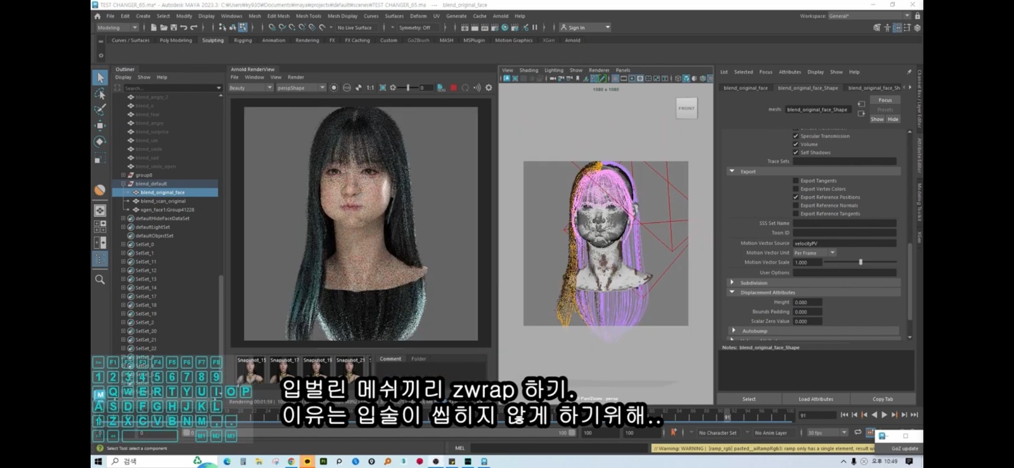Click the FRONT view cube in the viewport

coord(686,108)
